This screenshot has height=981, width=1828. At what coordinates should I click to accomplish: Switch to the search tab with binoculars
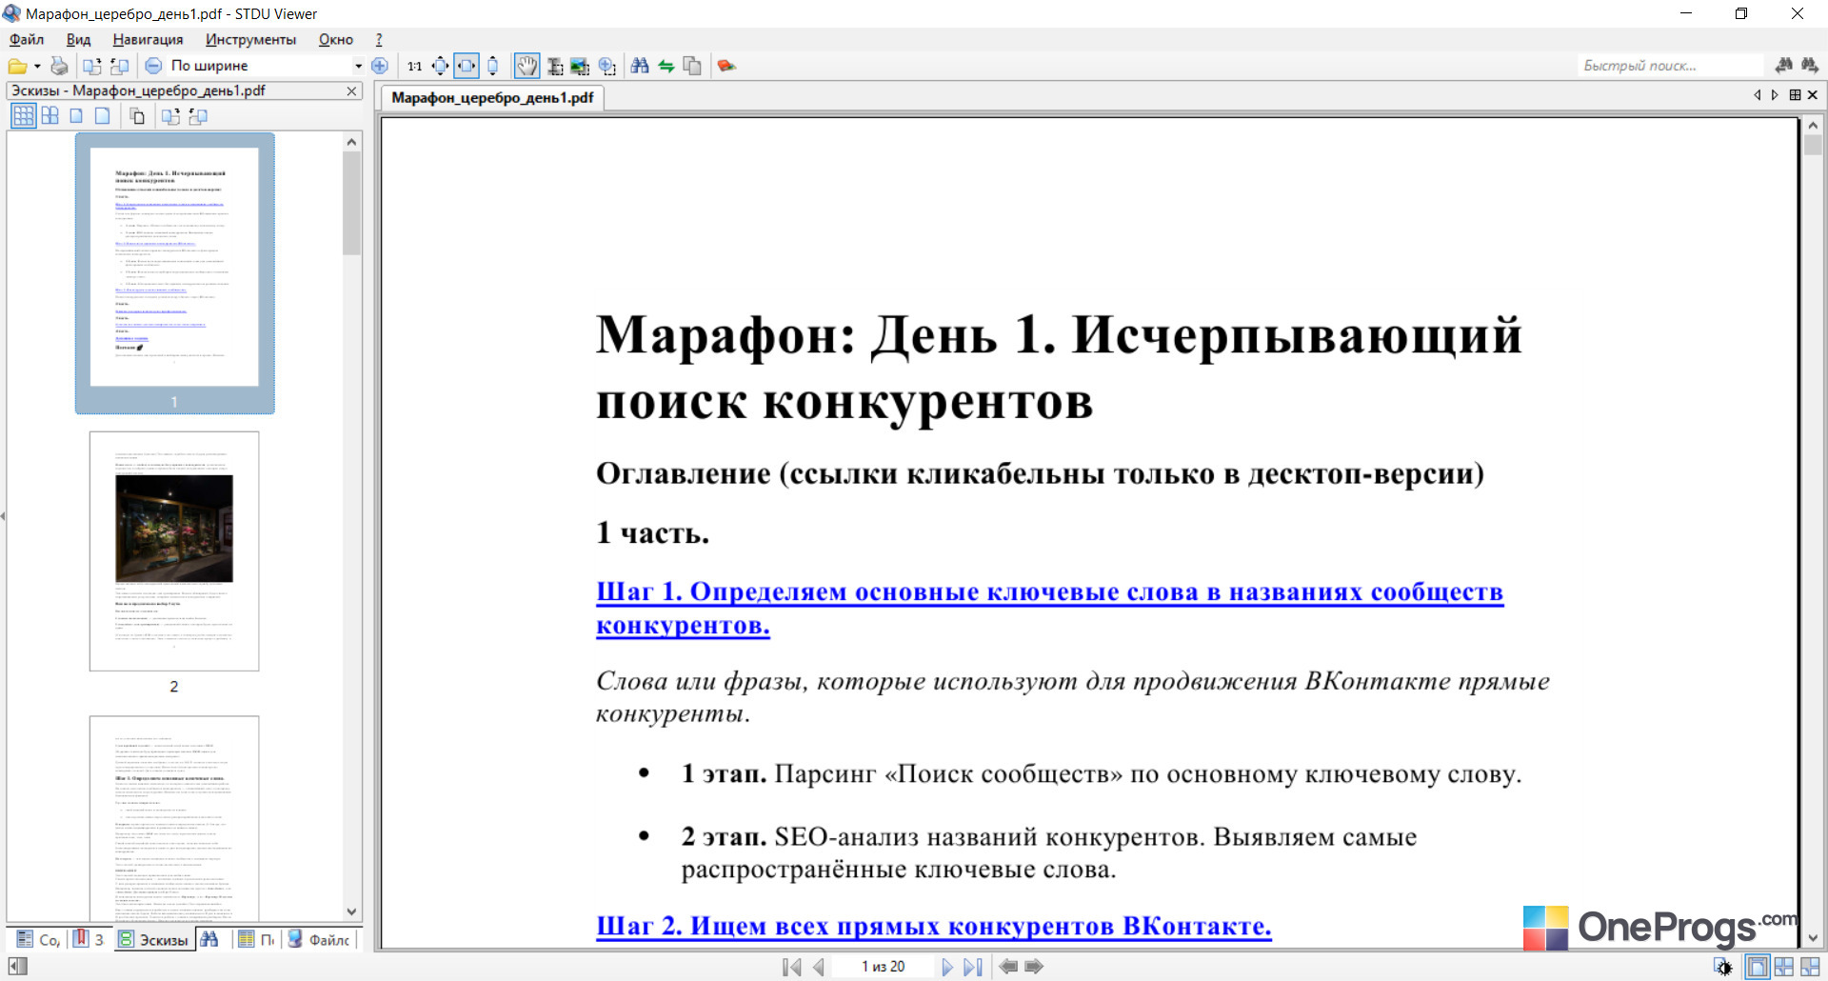click(209, 939)
